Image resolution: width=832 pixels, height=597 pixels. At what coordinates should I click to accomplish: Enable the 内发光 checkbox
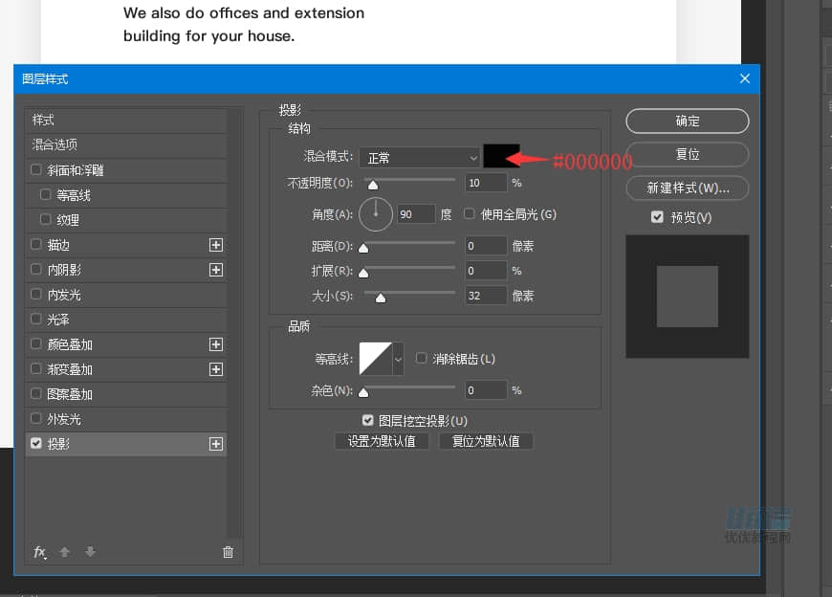click(36, 294)
